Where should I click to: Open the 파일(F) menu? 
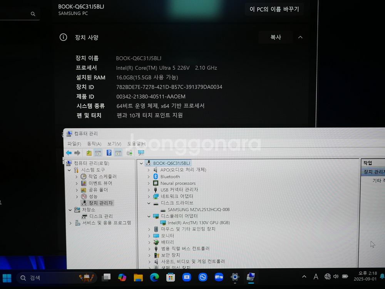[74, 144]
